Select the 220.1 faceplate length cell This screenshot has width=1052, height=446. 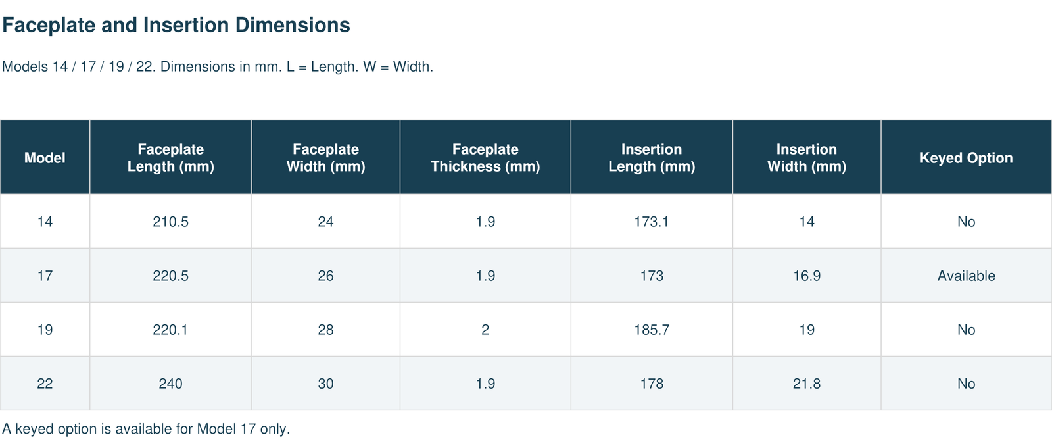[x=171, y=330]
